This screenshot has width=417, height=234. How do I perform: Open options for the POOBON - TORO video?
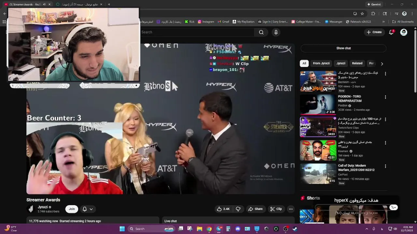click(385, 97)
